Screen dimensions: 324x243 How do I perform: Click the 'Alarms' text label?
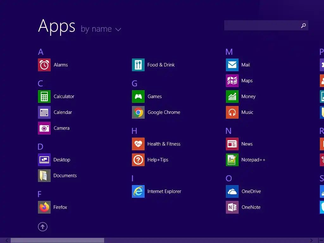(61, 65)
